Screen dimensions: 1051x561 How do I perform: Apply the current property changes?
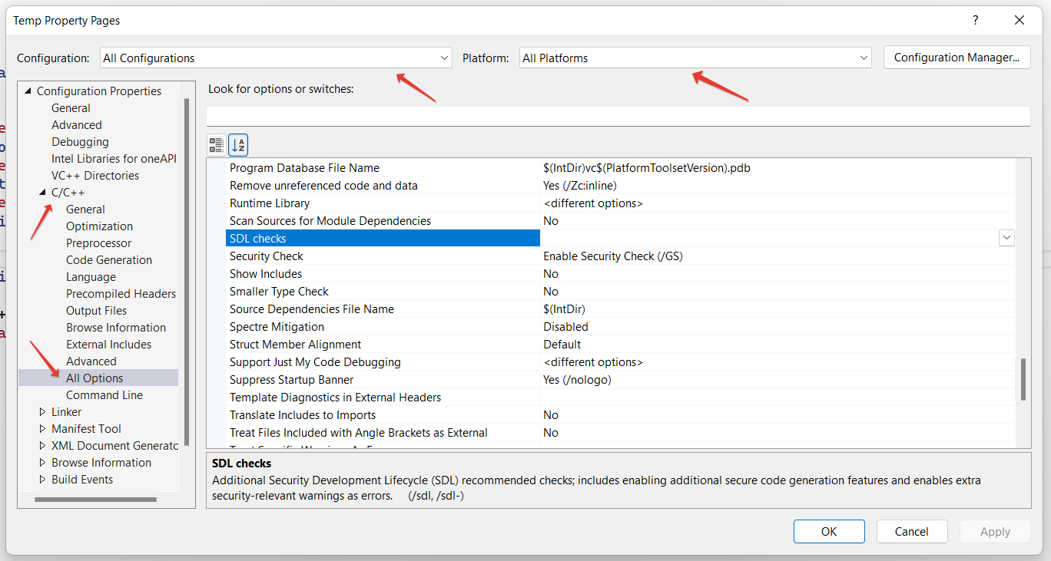point(995,531)
